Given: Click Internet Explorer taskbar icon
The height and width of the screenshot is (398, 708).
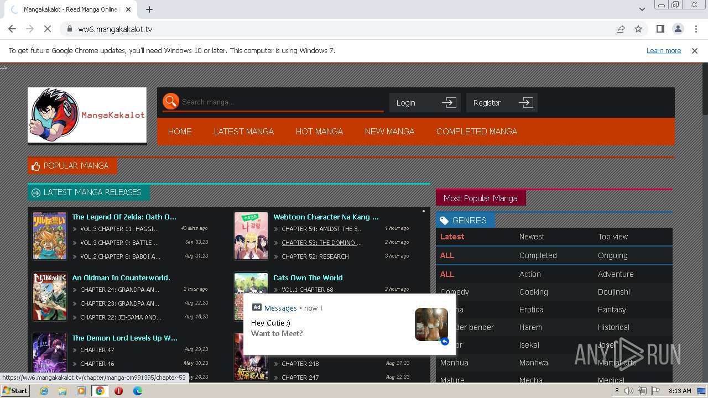Looking at the screenshot, I should [44, 391].
